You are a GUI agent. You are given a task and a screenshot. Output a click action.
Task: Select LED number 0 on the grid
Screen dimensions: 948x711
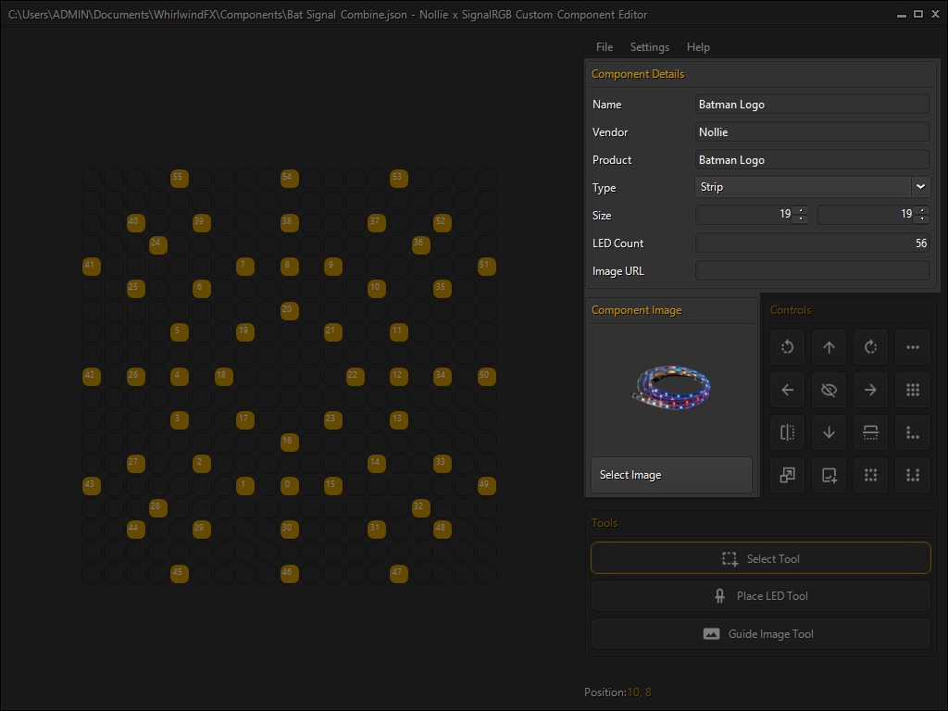[290, 485]
